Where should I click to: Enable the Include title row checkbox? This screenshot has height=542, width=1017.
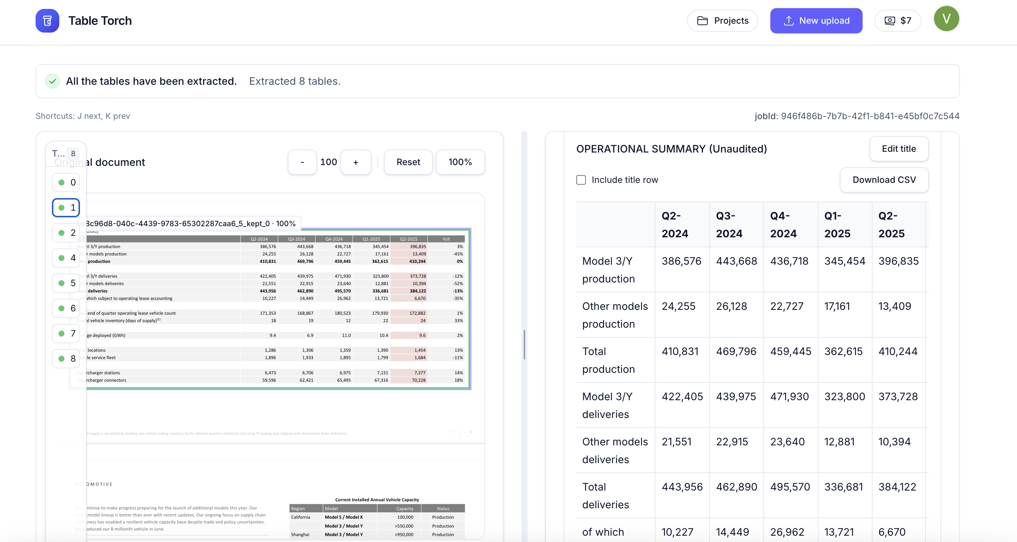click(x=581, y=180)
